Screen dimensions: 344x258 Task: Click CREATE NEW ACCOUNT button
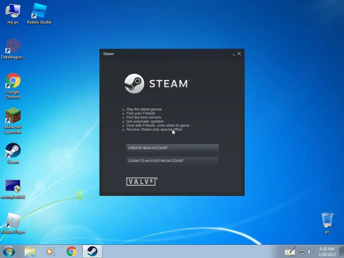(x=172, y=148)
